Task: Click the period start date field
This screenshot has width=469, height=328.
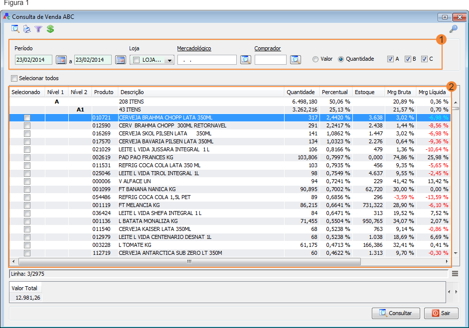Action: coord(33,60)
